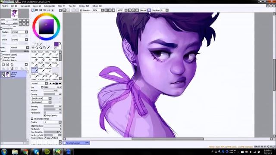Choose the lasso selection tool
This screenshot has width=276, height=155.
pos(37,44)
